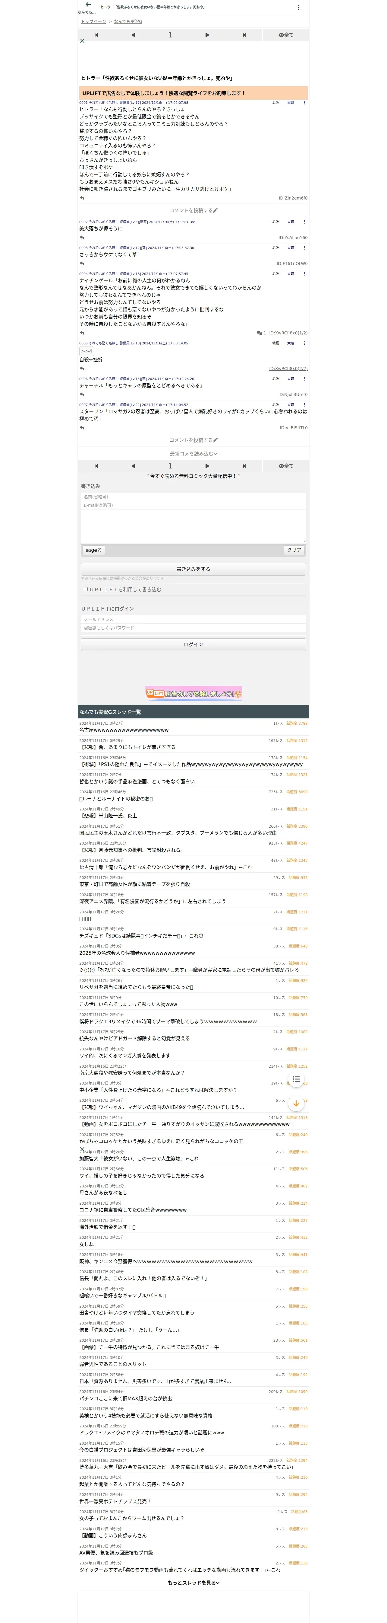Screen dimensions: 387x1623
Task: Focus the 名前(省略可) name field
Action: tap(193, 497)
